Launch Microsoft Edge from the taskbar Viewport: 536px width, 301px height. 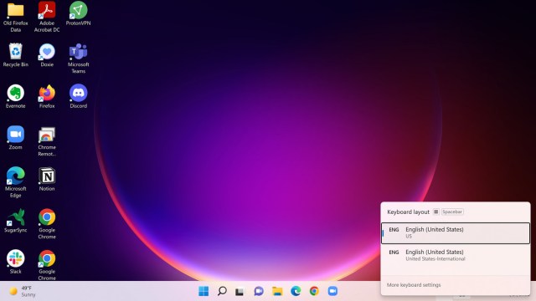tap(296, 291)
